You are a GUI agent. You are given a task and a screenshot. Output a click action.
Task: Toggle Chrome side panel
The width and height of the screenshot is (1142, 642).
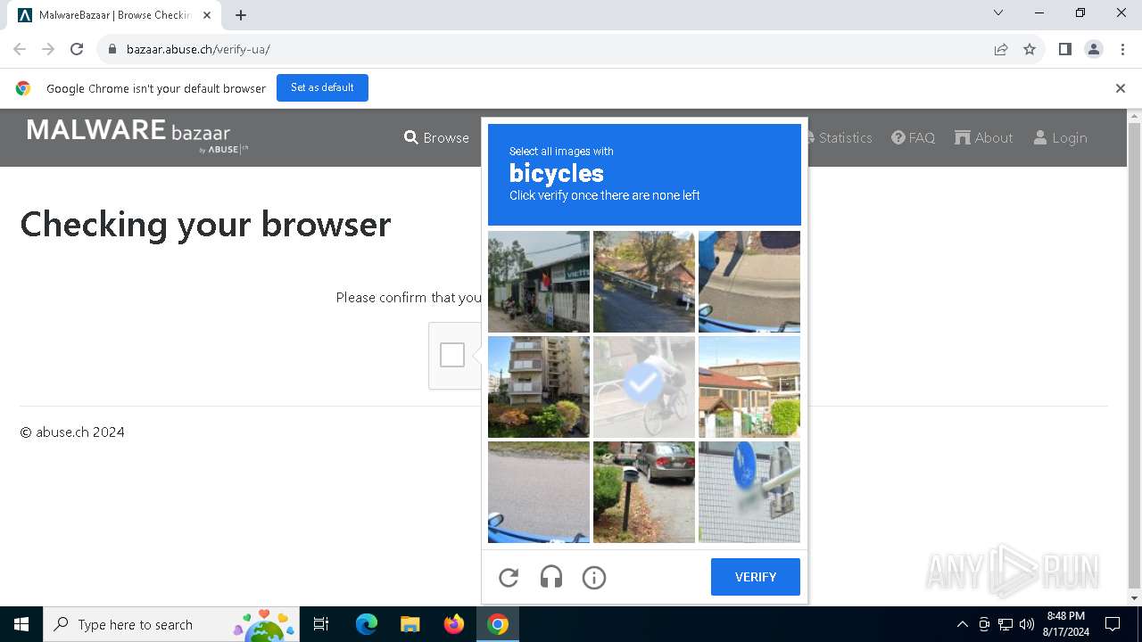(x=1065, y=49)
